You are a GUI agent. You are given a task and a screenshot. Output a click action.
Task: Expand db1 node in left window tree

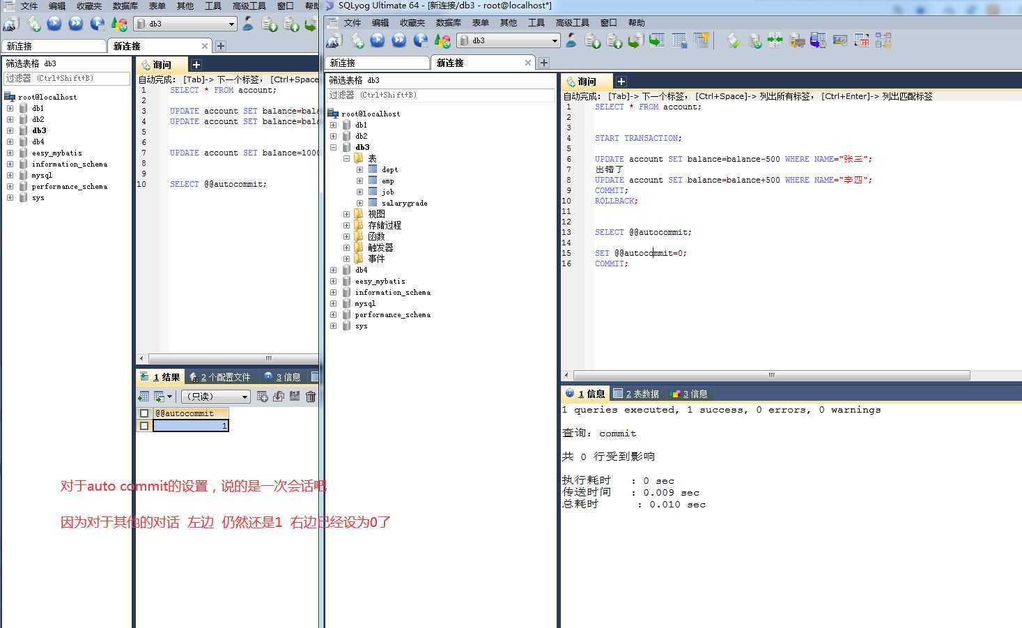pos(10,108)
